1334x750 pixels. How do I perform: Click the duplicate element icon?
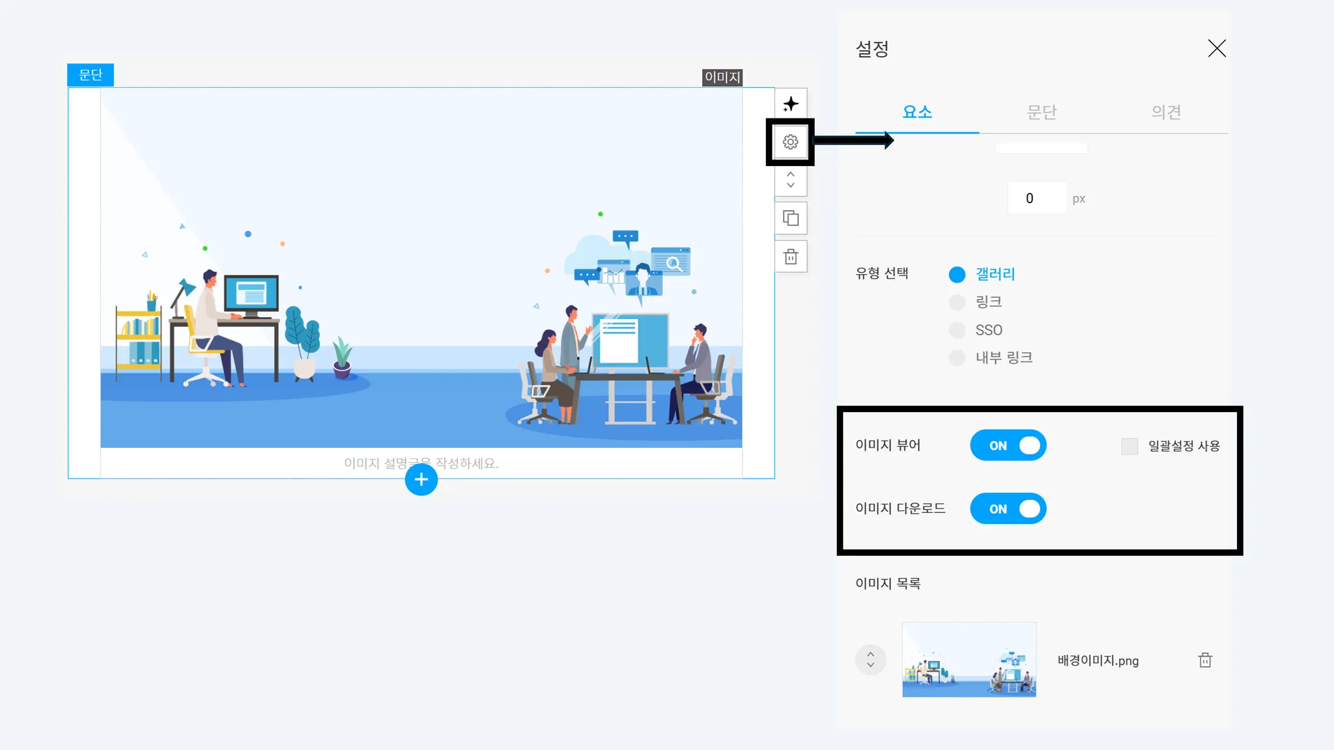point(791,218)
